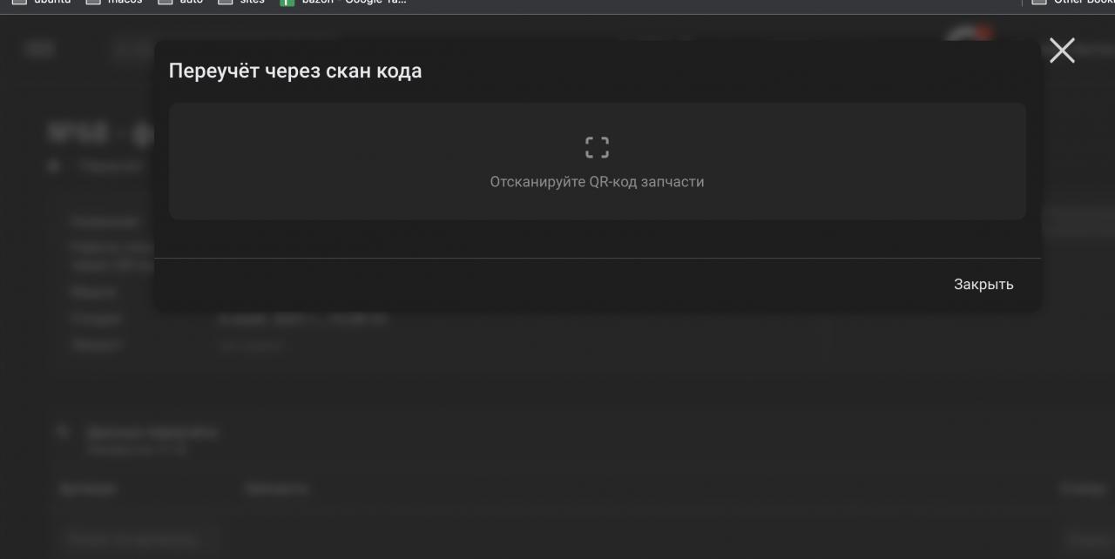Screen dimensions: 1115x559
Task: Click the macos folder icon
Action: (92, 3)
